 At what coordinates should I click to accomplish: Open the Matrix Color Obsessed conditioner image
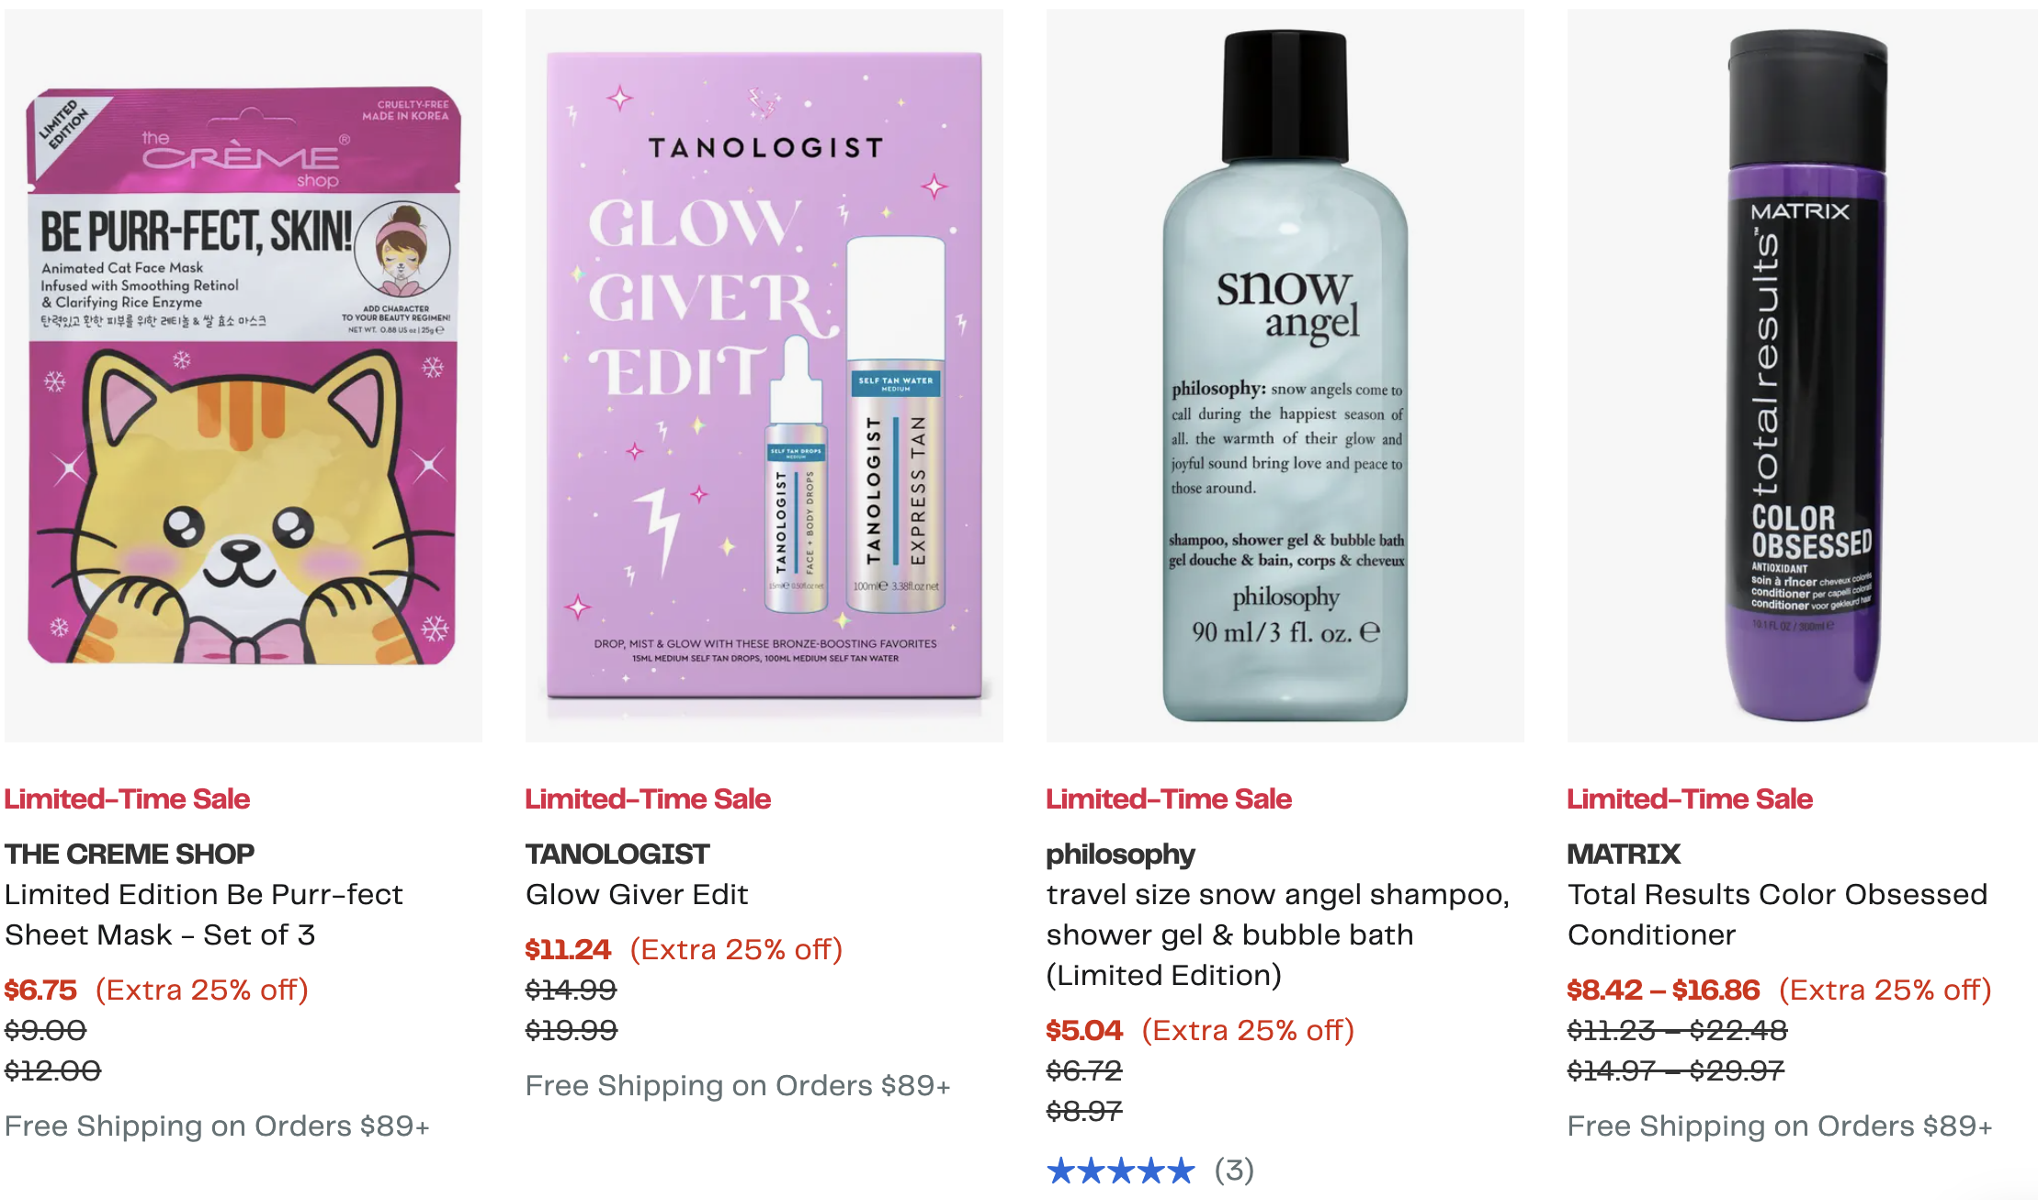1802,376
